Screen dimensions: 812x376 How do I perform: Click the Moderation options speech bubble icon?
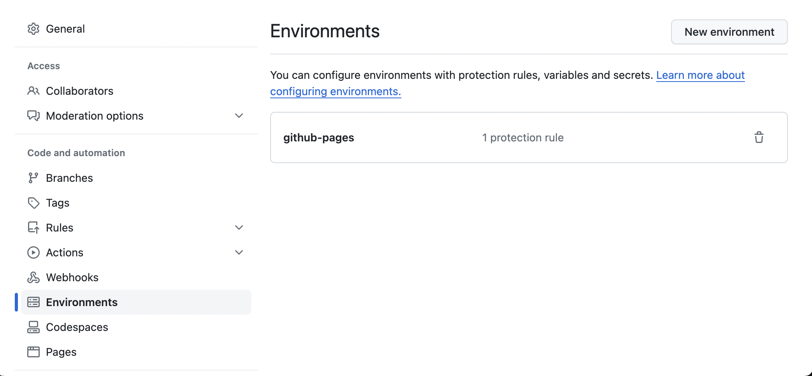pos(33,116)
